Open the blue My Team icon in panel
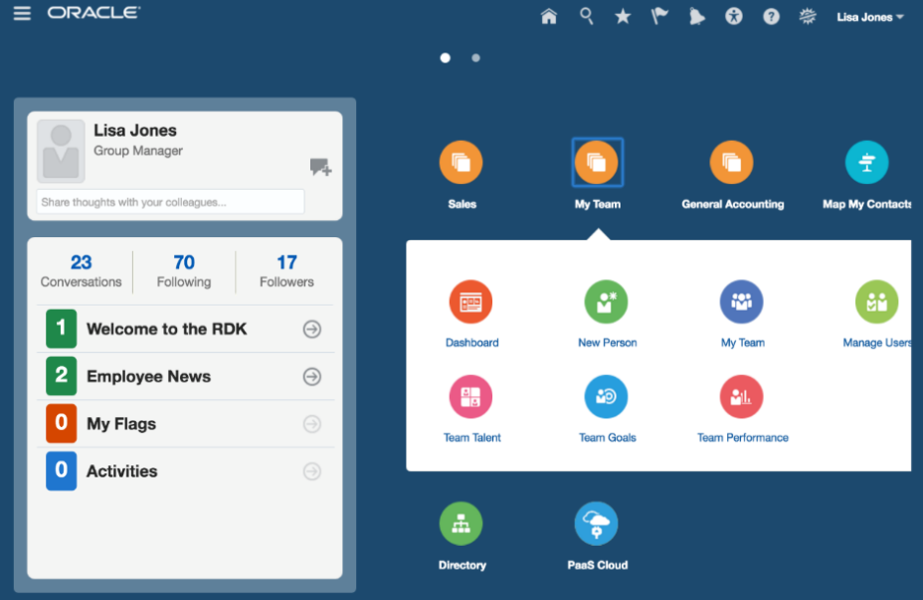The height and width of the screenshot is (600, 923). pos(742,302)
